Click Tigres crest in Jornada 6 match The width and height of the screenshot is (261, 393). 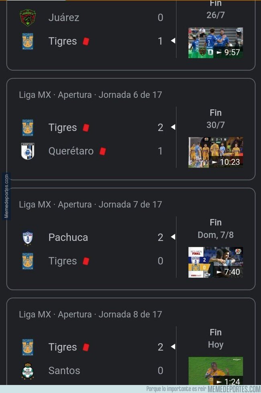coord(28,128)
